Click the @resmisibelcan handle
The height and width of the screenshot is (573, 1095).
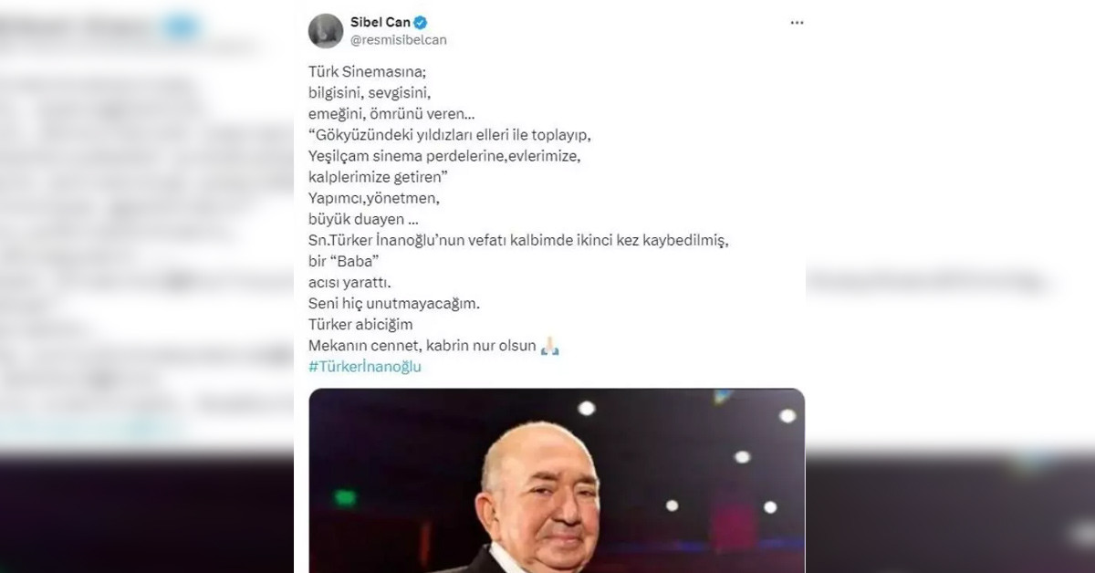click(399, 40)
